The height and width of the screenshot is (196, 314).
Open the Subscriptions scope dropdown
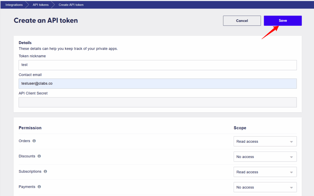265,172
